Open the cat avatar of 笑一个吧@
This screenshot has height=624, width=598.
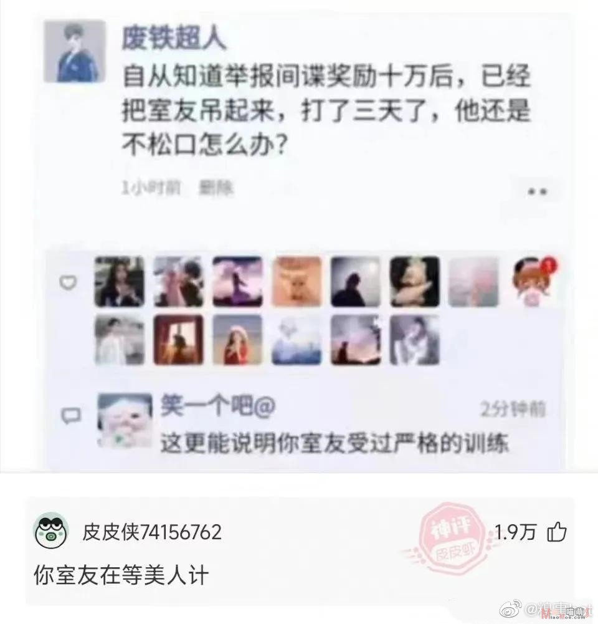coord(125,421)
